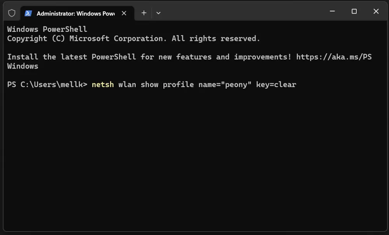The image size is (389, 235).
Task: Select the Administrator: Windows PowerShell tab
Action: [x=77, y=13]
